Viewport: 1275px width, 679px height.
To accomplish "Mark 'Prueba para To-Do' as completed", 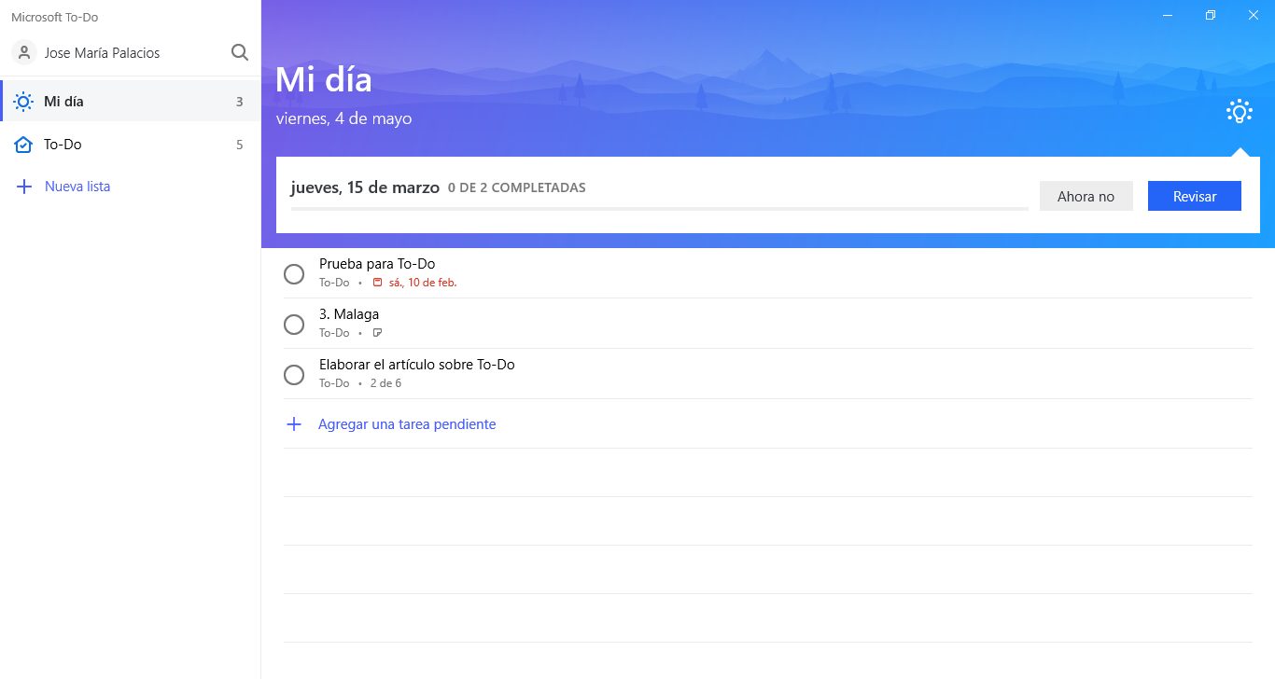I will 294,274.
